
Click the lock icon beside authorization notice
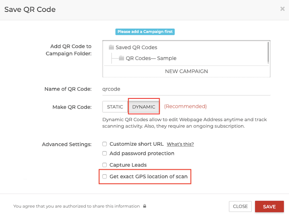pyautogui.click(x=144, y=206)
